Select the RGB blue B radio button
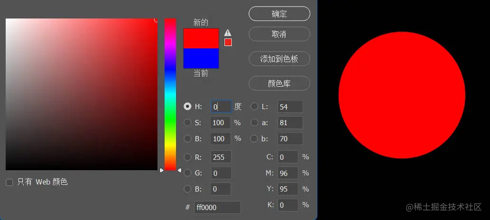The height and width of the screenshot is (220, 490). (187, 189)
